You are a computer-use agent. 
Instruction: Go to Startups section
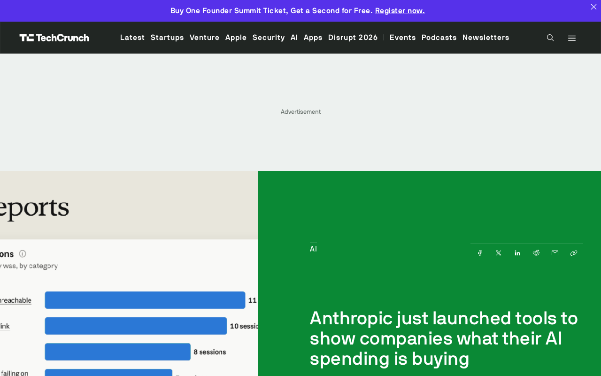pyautogui.click(x=167, y=37)
